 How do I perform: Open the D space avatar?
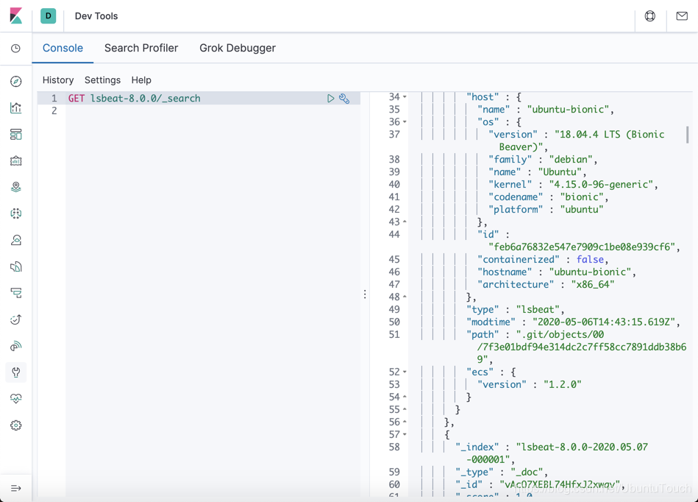(48, 15)
